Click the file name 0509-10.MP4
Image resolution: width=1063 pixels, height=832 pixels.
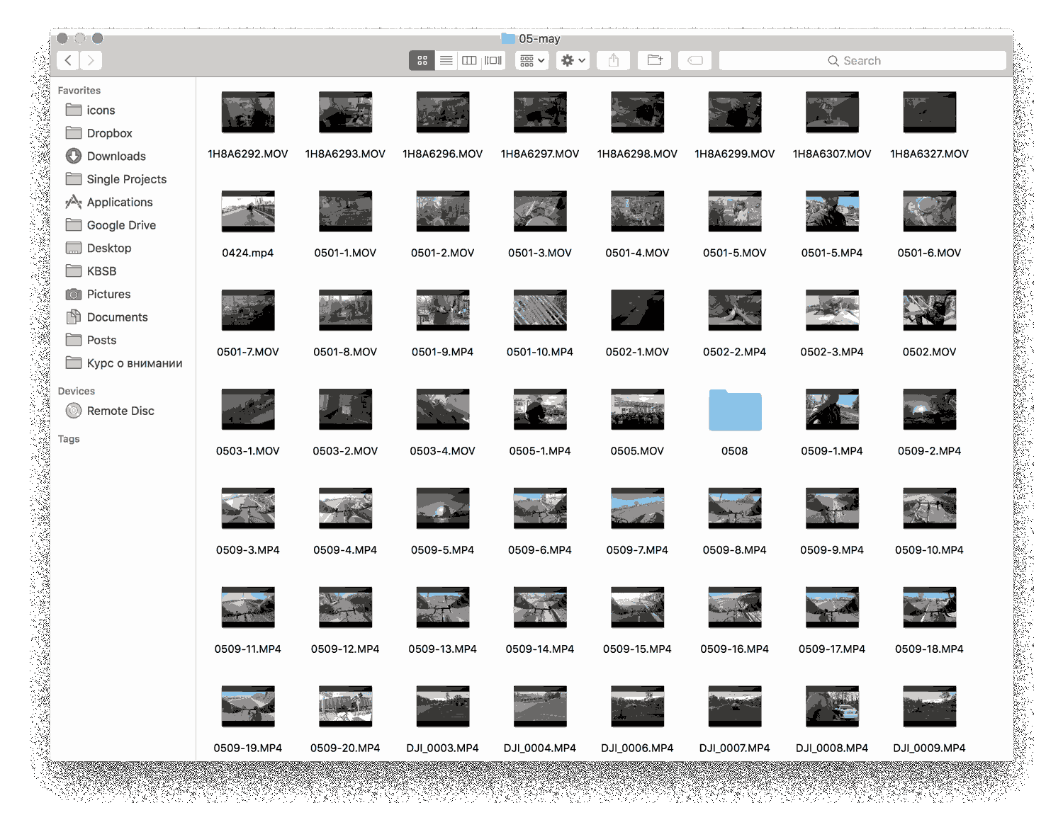pyautogui.click(x=930, y=550)
